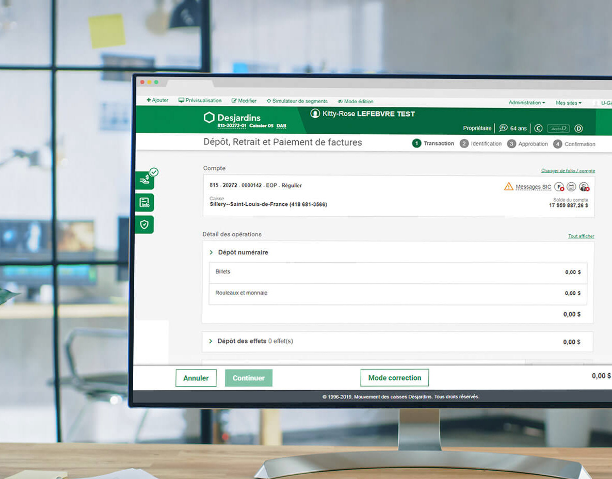This screenshot has height=479, width=612.
Task: Click the 64 ans age text
Action: 518,129
